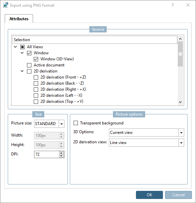Open the Picture size dropdown
The image size is (196, 203).
61,124
